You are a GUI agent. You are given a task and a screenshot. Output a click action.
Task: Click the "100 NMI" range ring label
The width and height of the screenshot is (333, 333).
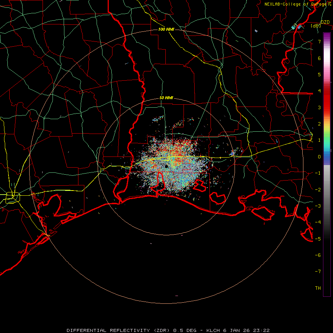click(x=166, y=29)
